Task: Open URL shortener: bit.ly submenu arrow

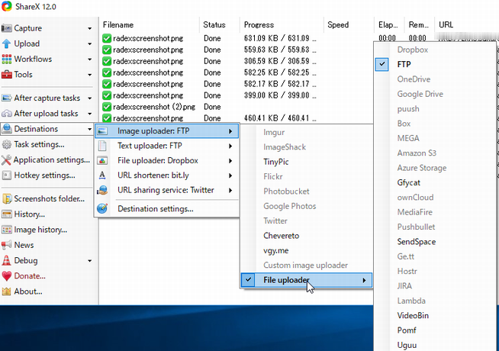Action: (x=230, y=175)
